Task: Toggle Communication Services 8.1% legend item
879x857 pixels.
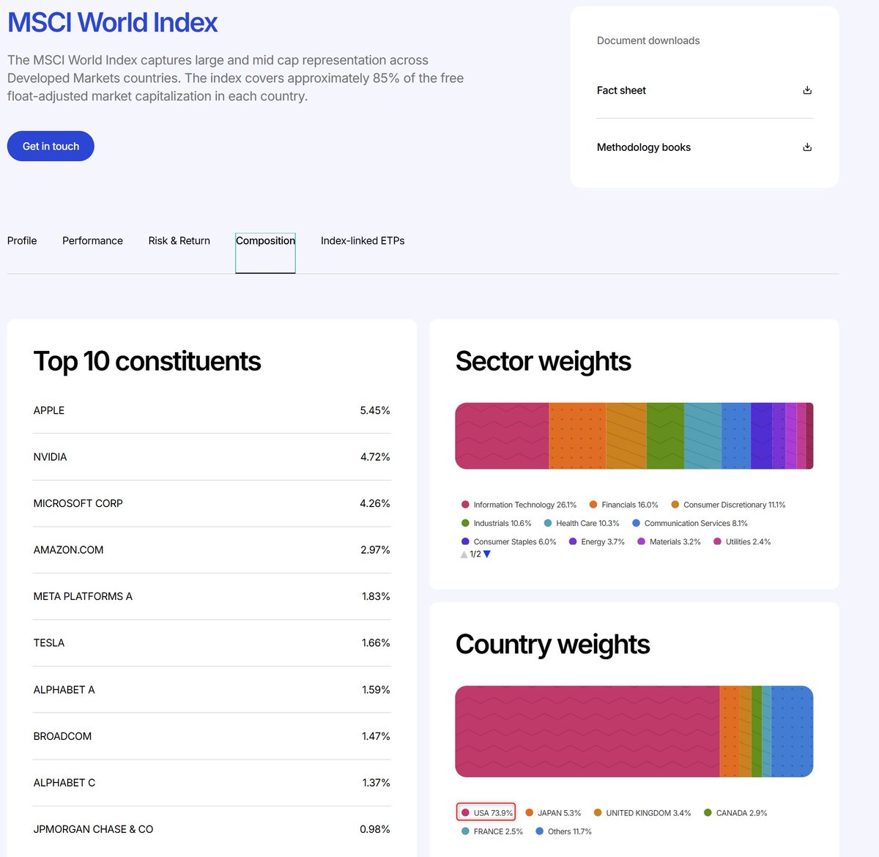Action: pos(689,523)
